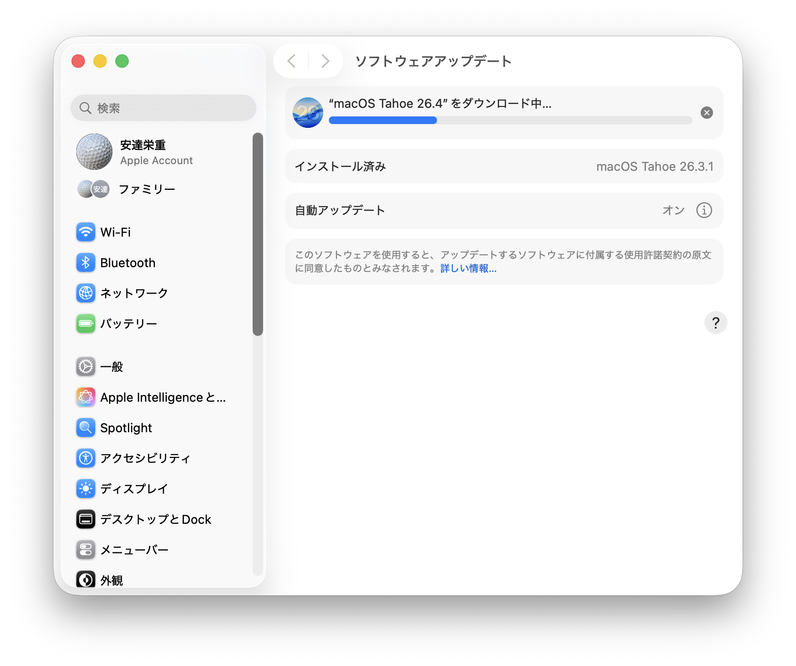The width and height of the screenshot is (796, 666).
Task: Open 自動アップデート info button
Action: pyautogui.click(x=704, y=210)
